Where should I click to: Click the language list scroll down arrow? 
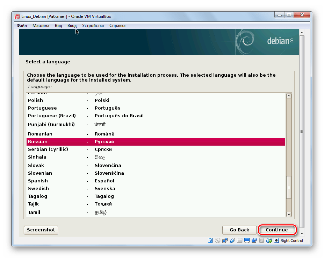(289, 214)
